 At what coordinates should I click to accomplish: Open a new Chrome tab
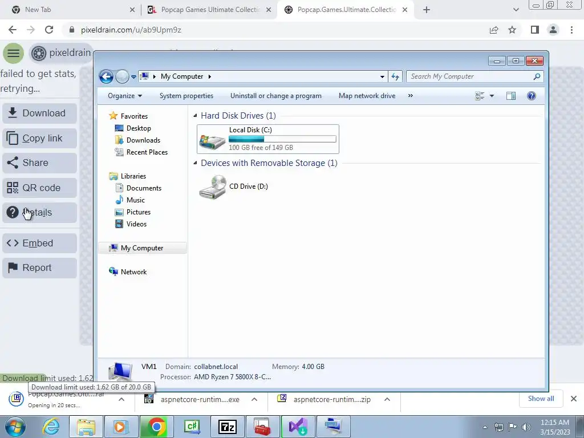tap(427, 10)
